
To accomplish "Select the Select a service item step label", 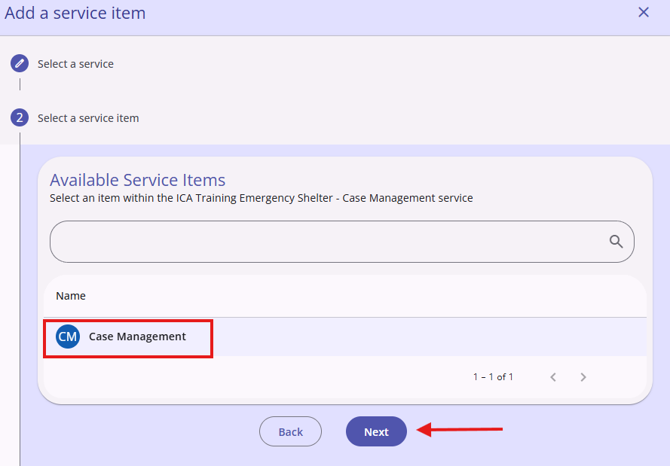I will coord(88,118).
